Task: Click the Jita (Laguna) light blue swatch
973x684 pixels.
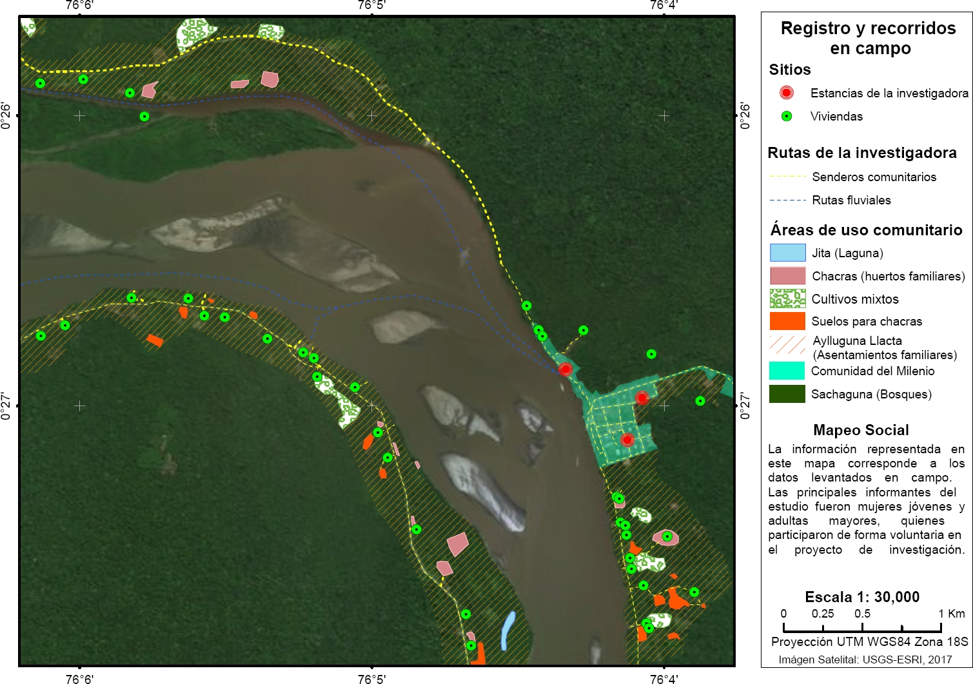Action: click(787, 253)
